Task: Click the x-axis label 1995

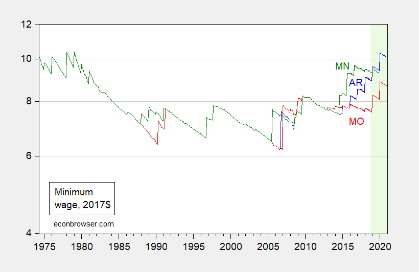Action: (x=194, y=246)
